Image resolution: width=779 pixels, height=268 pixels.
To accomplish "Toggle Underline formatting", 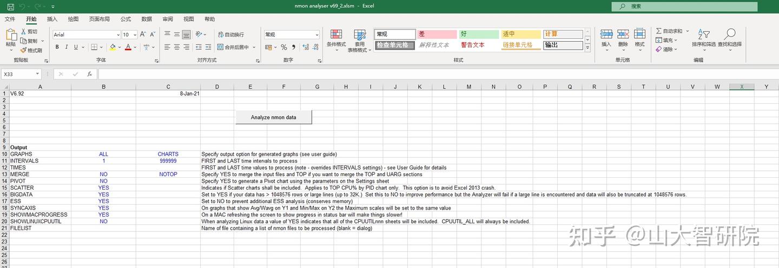I will 76,47.
